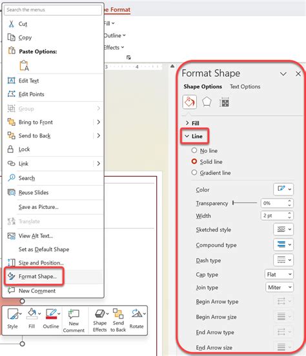Click the New Comment icon in context menu
The height and width of the screenshot is (356, 306).
click(x=11, y=290)
